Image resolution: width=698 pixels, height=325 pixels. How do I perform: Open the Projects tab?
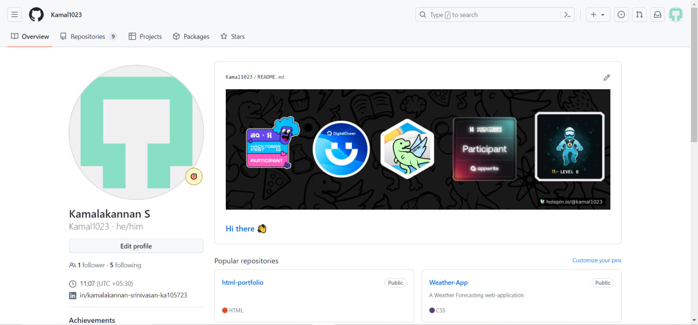click(145, 36)
